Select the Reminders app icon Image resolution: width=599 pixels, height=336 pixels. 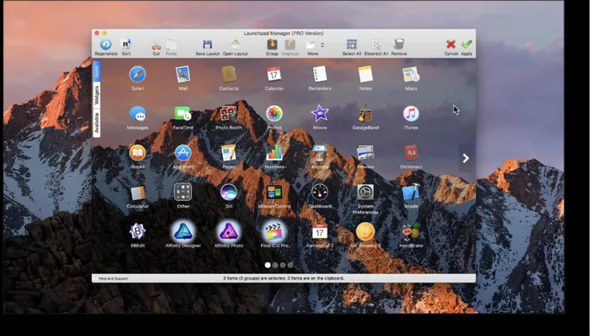[319, 74]
